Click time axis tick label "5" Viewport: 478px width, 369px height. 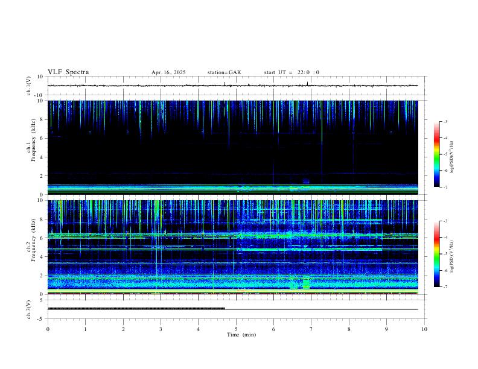point(236,329)
